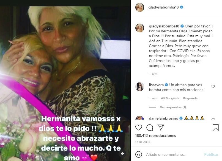Click the Publicar button
This screenshot has width=222, height=161.
[x=211, y=155]
